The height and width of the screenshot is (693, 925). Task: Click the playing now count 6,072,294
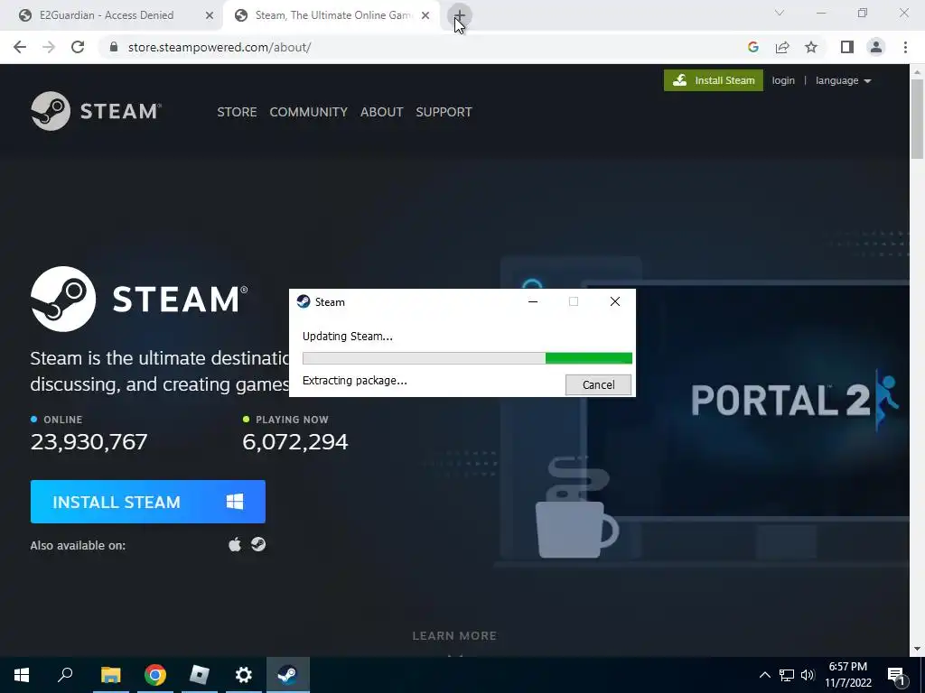[x=295, y=441]
